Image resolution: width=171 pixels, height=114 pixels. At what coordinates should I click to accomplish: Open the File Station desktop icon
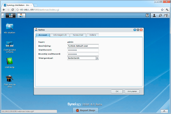pyautogui.click(x=9, y=28)
